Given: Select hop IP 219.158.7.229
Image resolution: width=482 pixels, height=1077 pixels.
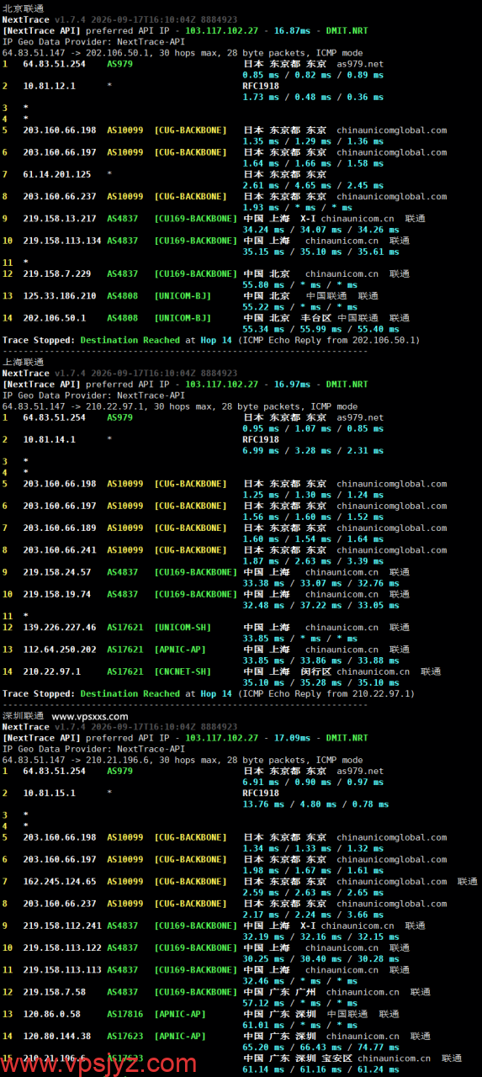Looking at the screenshot, I should point(57,273).
